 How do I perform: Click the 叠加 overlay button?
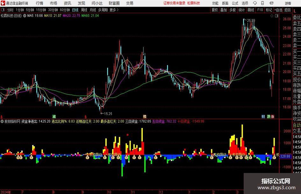tap(224, 10)
